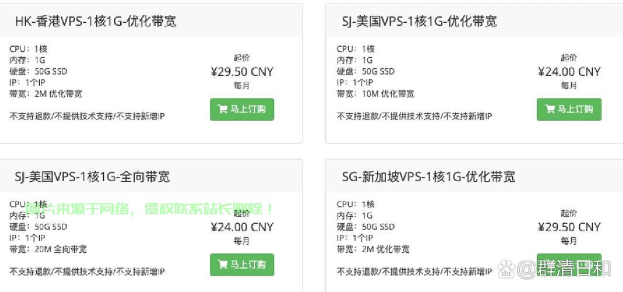Click the cart icon for SJ-美国VPS 优化带宽
The image size is (623, 292).
pos(550,109)
